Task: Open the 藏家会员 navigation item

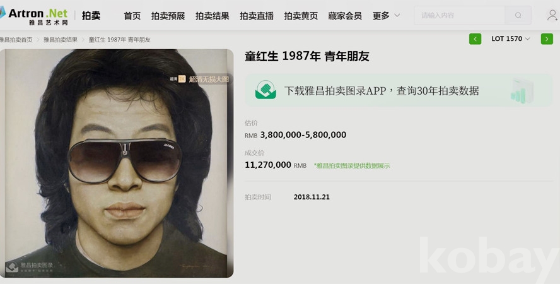Action: coord(345,16)
